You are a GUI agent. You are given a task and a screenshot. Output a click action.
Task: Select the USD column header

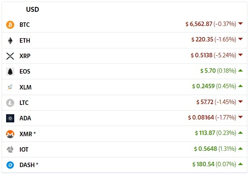pos(33,9)
